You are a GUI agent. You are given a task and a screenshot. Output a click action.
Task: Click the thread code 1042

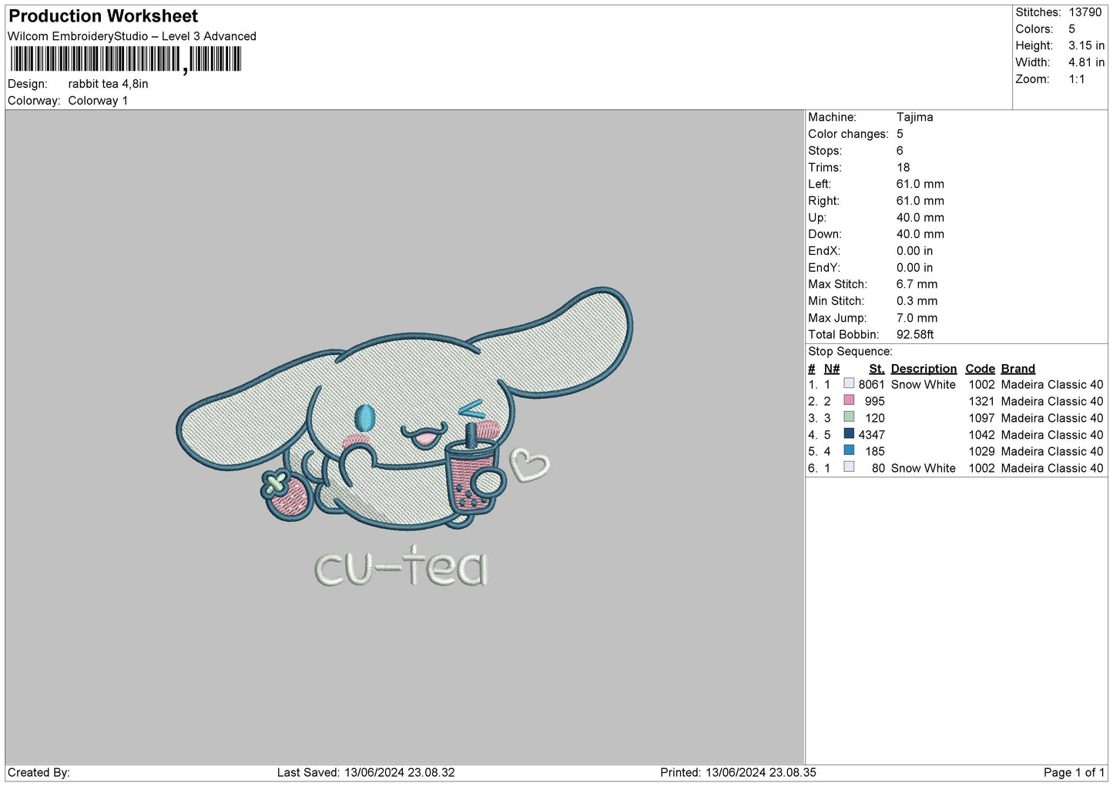coord(981,435)
